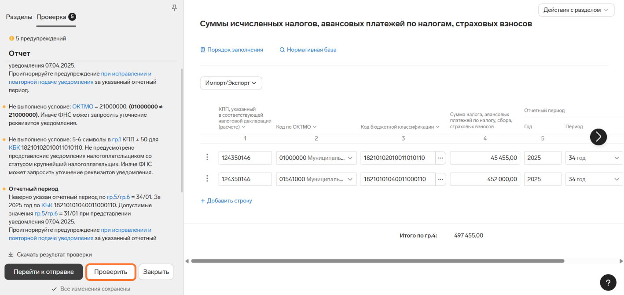Image resolution: width=624 pixels, height=295 pixels.
Task: Select the Проверка tab
Action: tap(51, 17)
